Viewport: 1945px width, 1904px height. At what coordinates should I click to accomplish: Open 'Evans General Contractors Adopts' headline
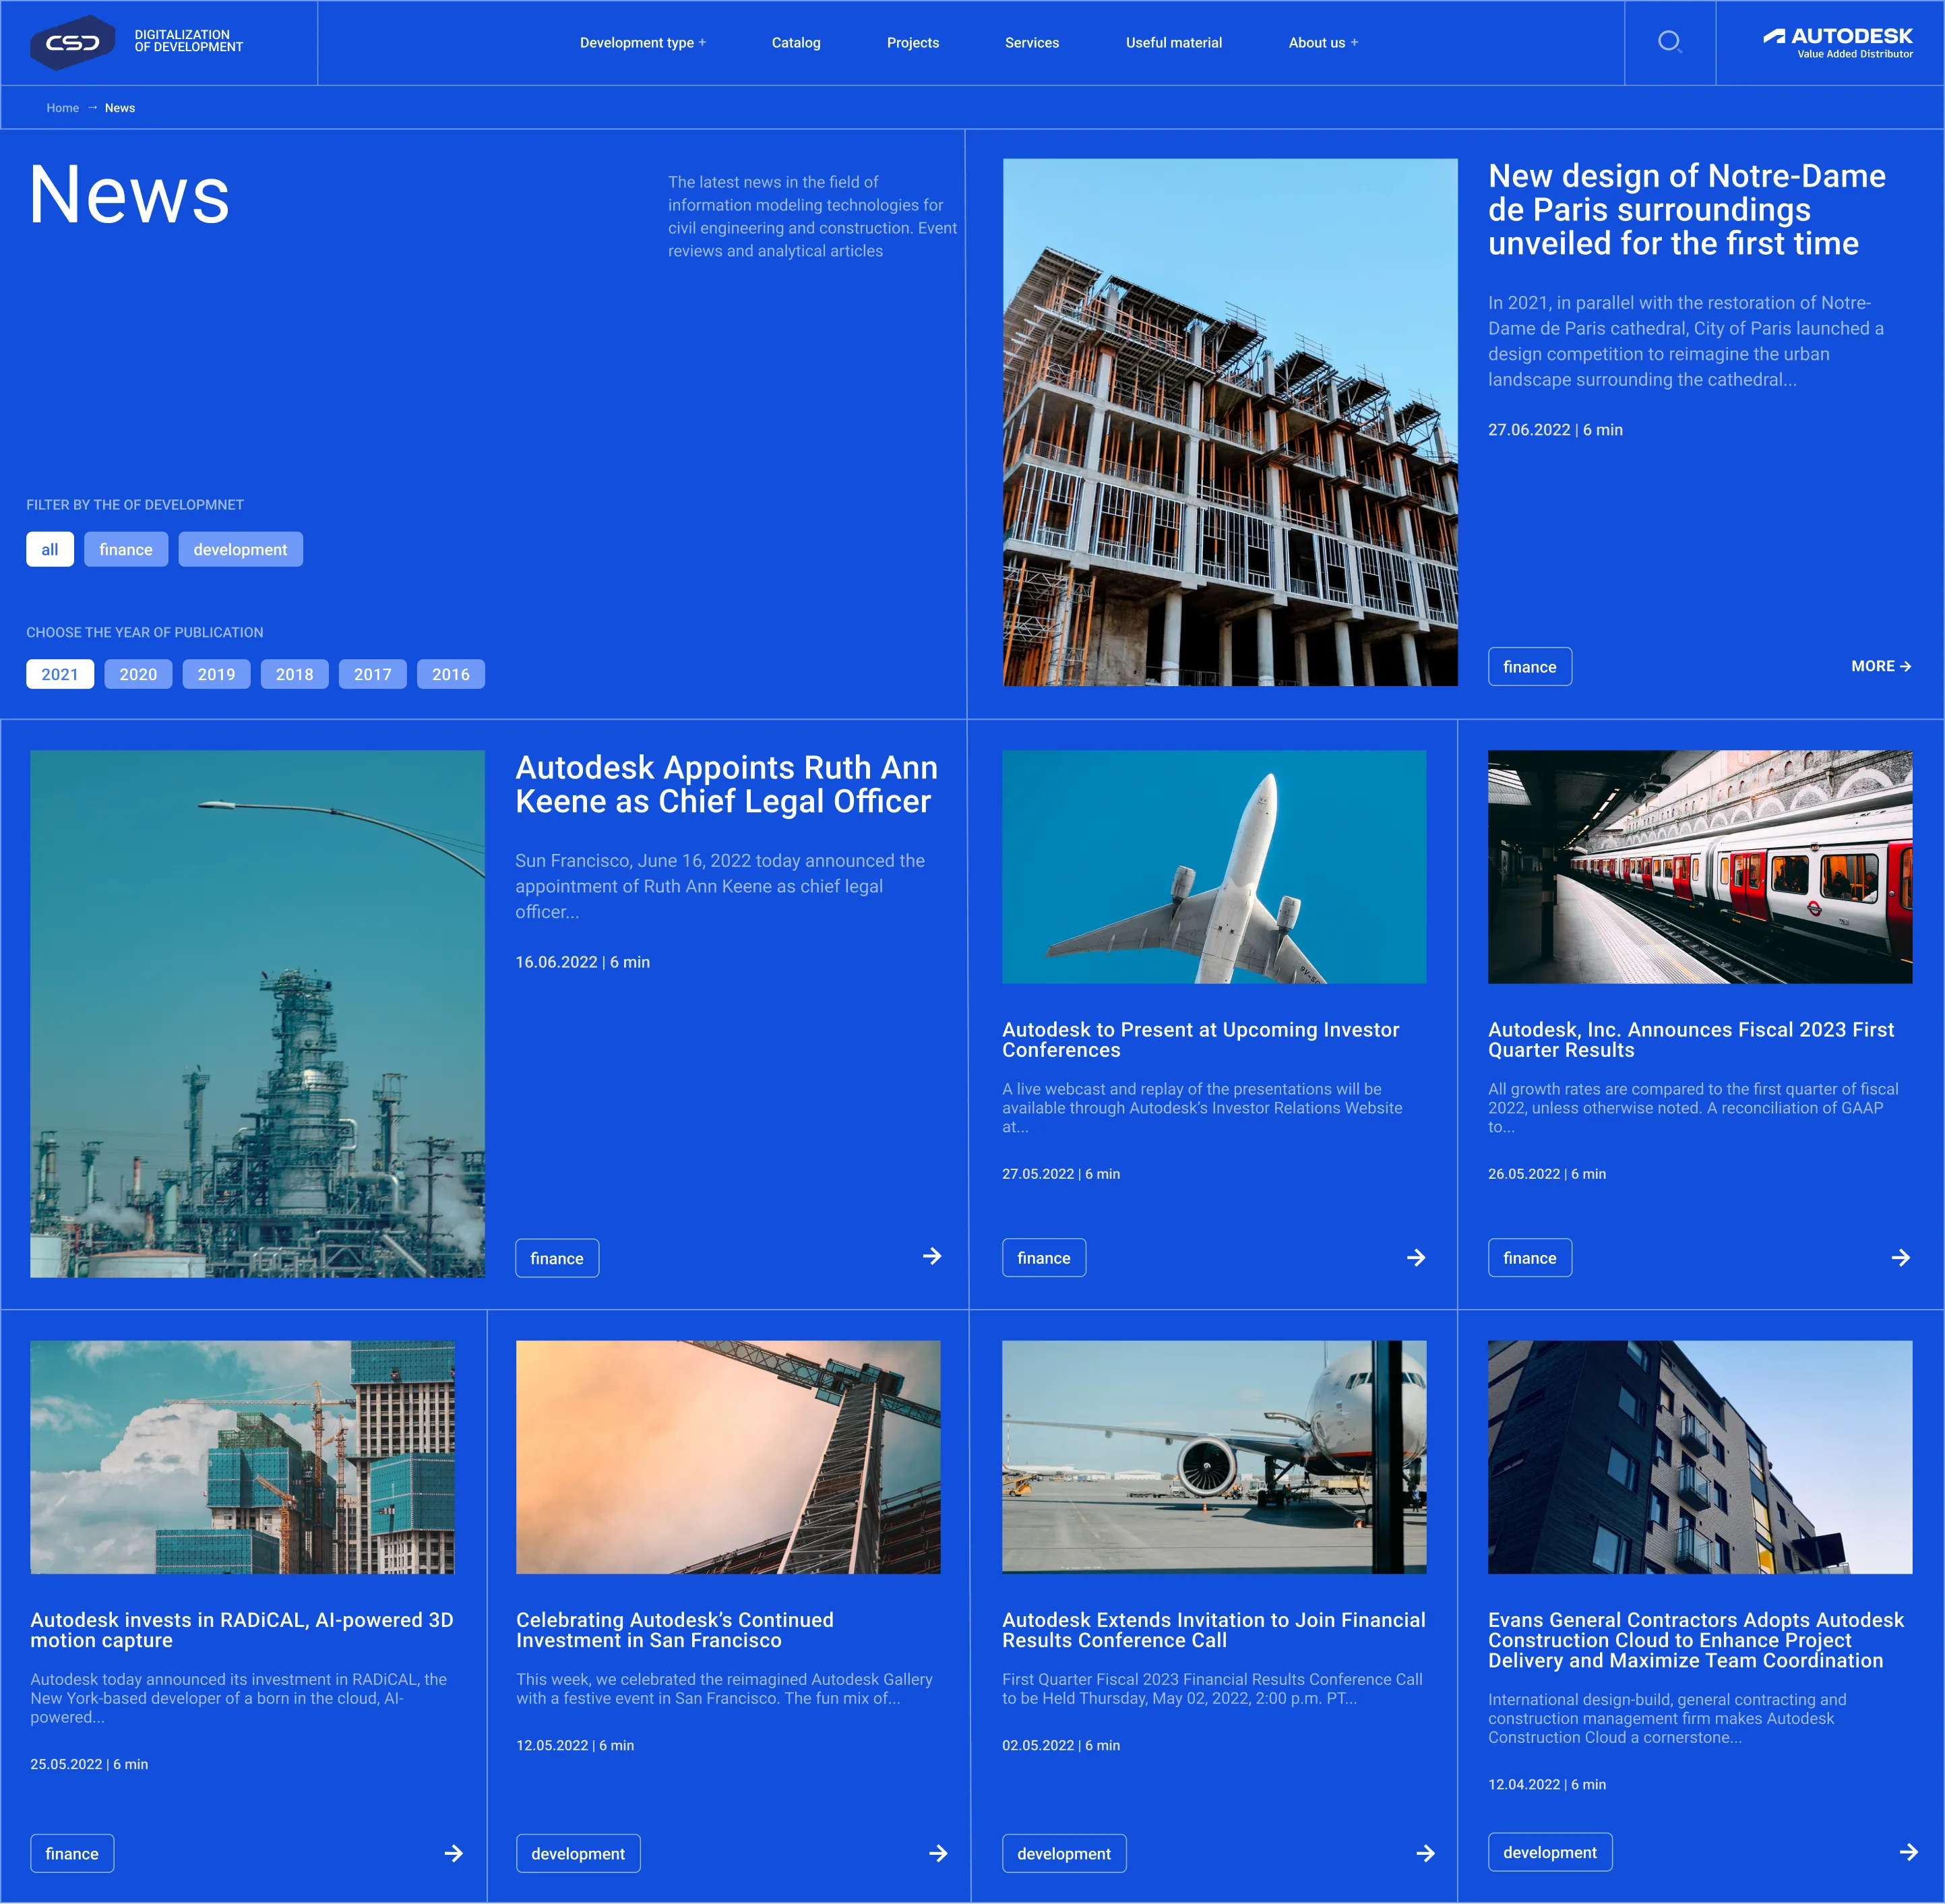click(1696, 1640)
